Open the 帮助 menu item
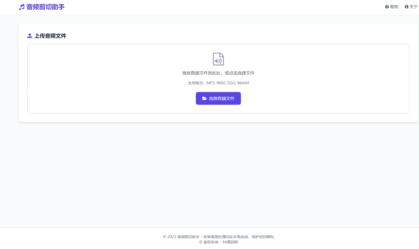 point(394,7)
